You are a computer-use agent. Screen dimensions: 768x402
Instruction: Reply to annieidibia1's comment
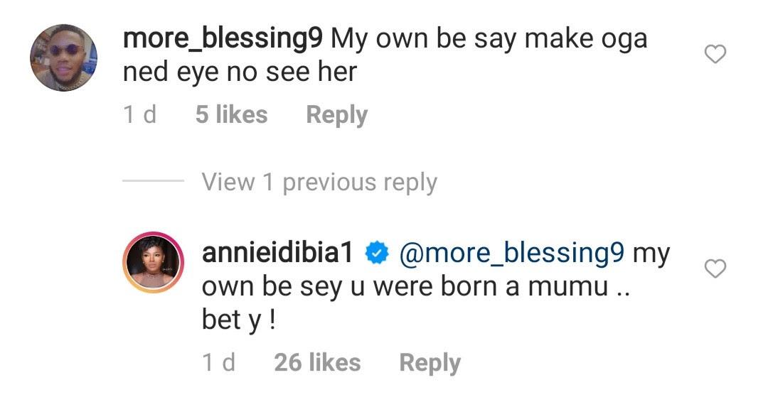point(430,363)
